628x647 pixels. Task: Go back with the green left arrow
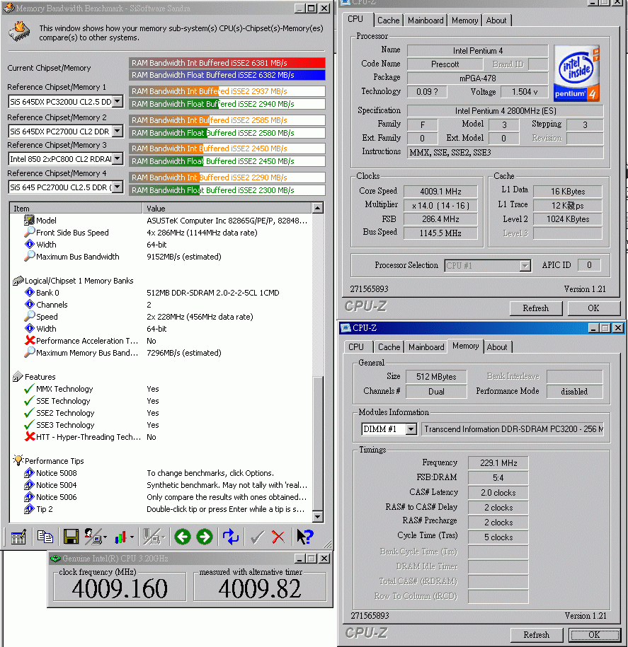coord(182,537)
